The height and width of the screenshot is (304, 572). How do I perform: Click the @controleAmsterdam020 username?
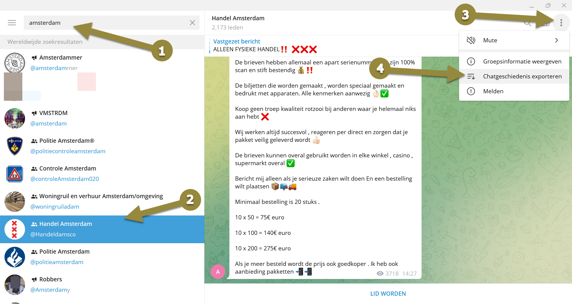65,179
